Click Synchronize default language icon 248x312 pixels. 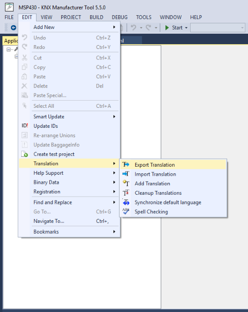coord(126,202)
